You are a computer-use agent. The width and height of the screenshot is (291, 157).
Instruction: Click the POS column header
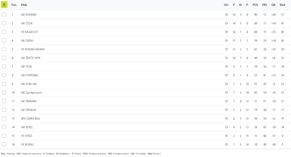[x=255, y=5]
